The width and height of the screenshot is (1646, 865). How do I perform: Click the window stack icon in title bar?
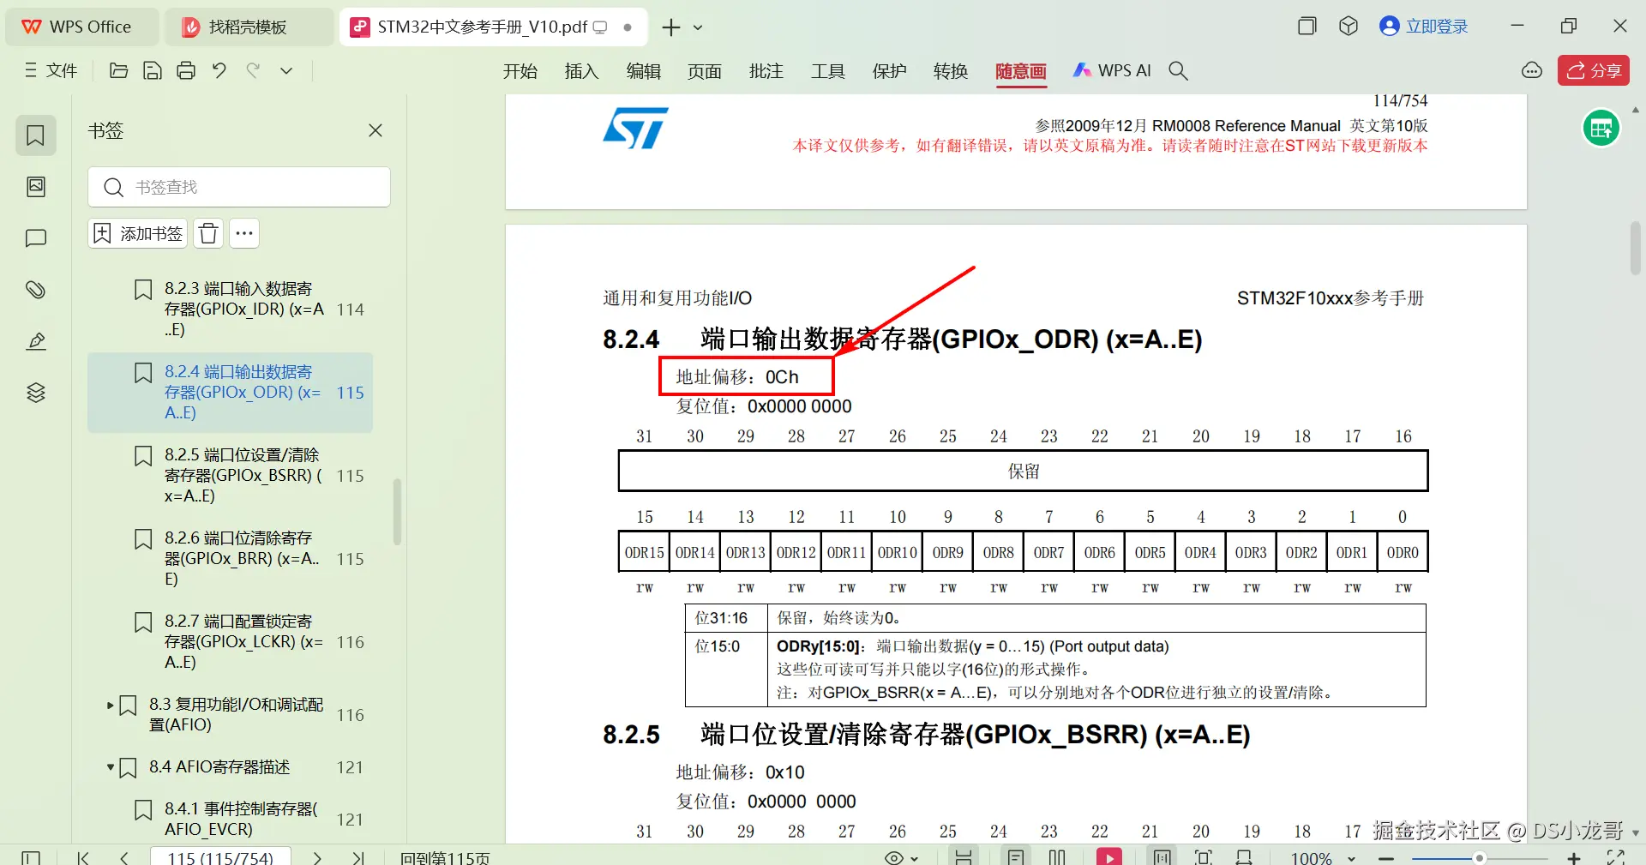click(x=1307, y=27)
